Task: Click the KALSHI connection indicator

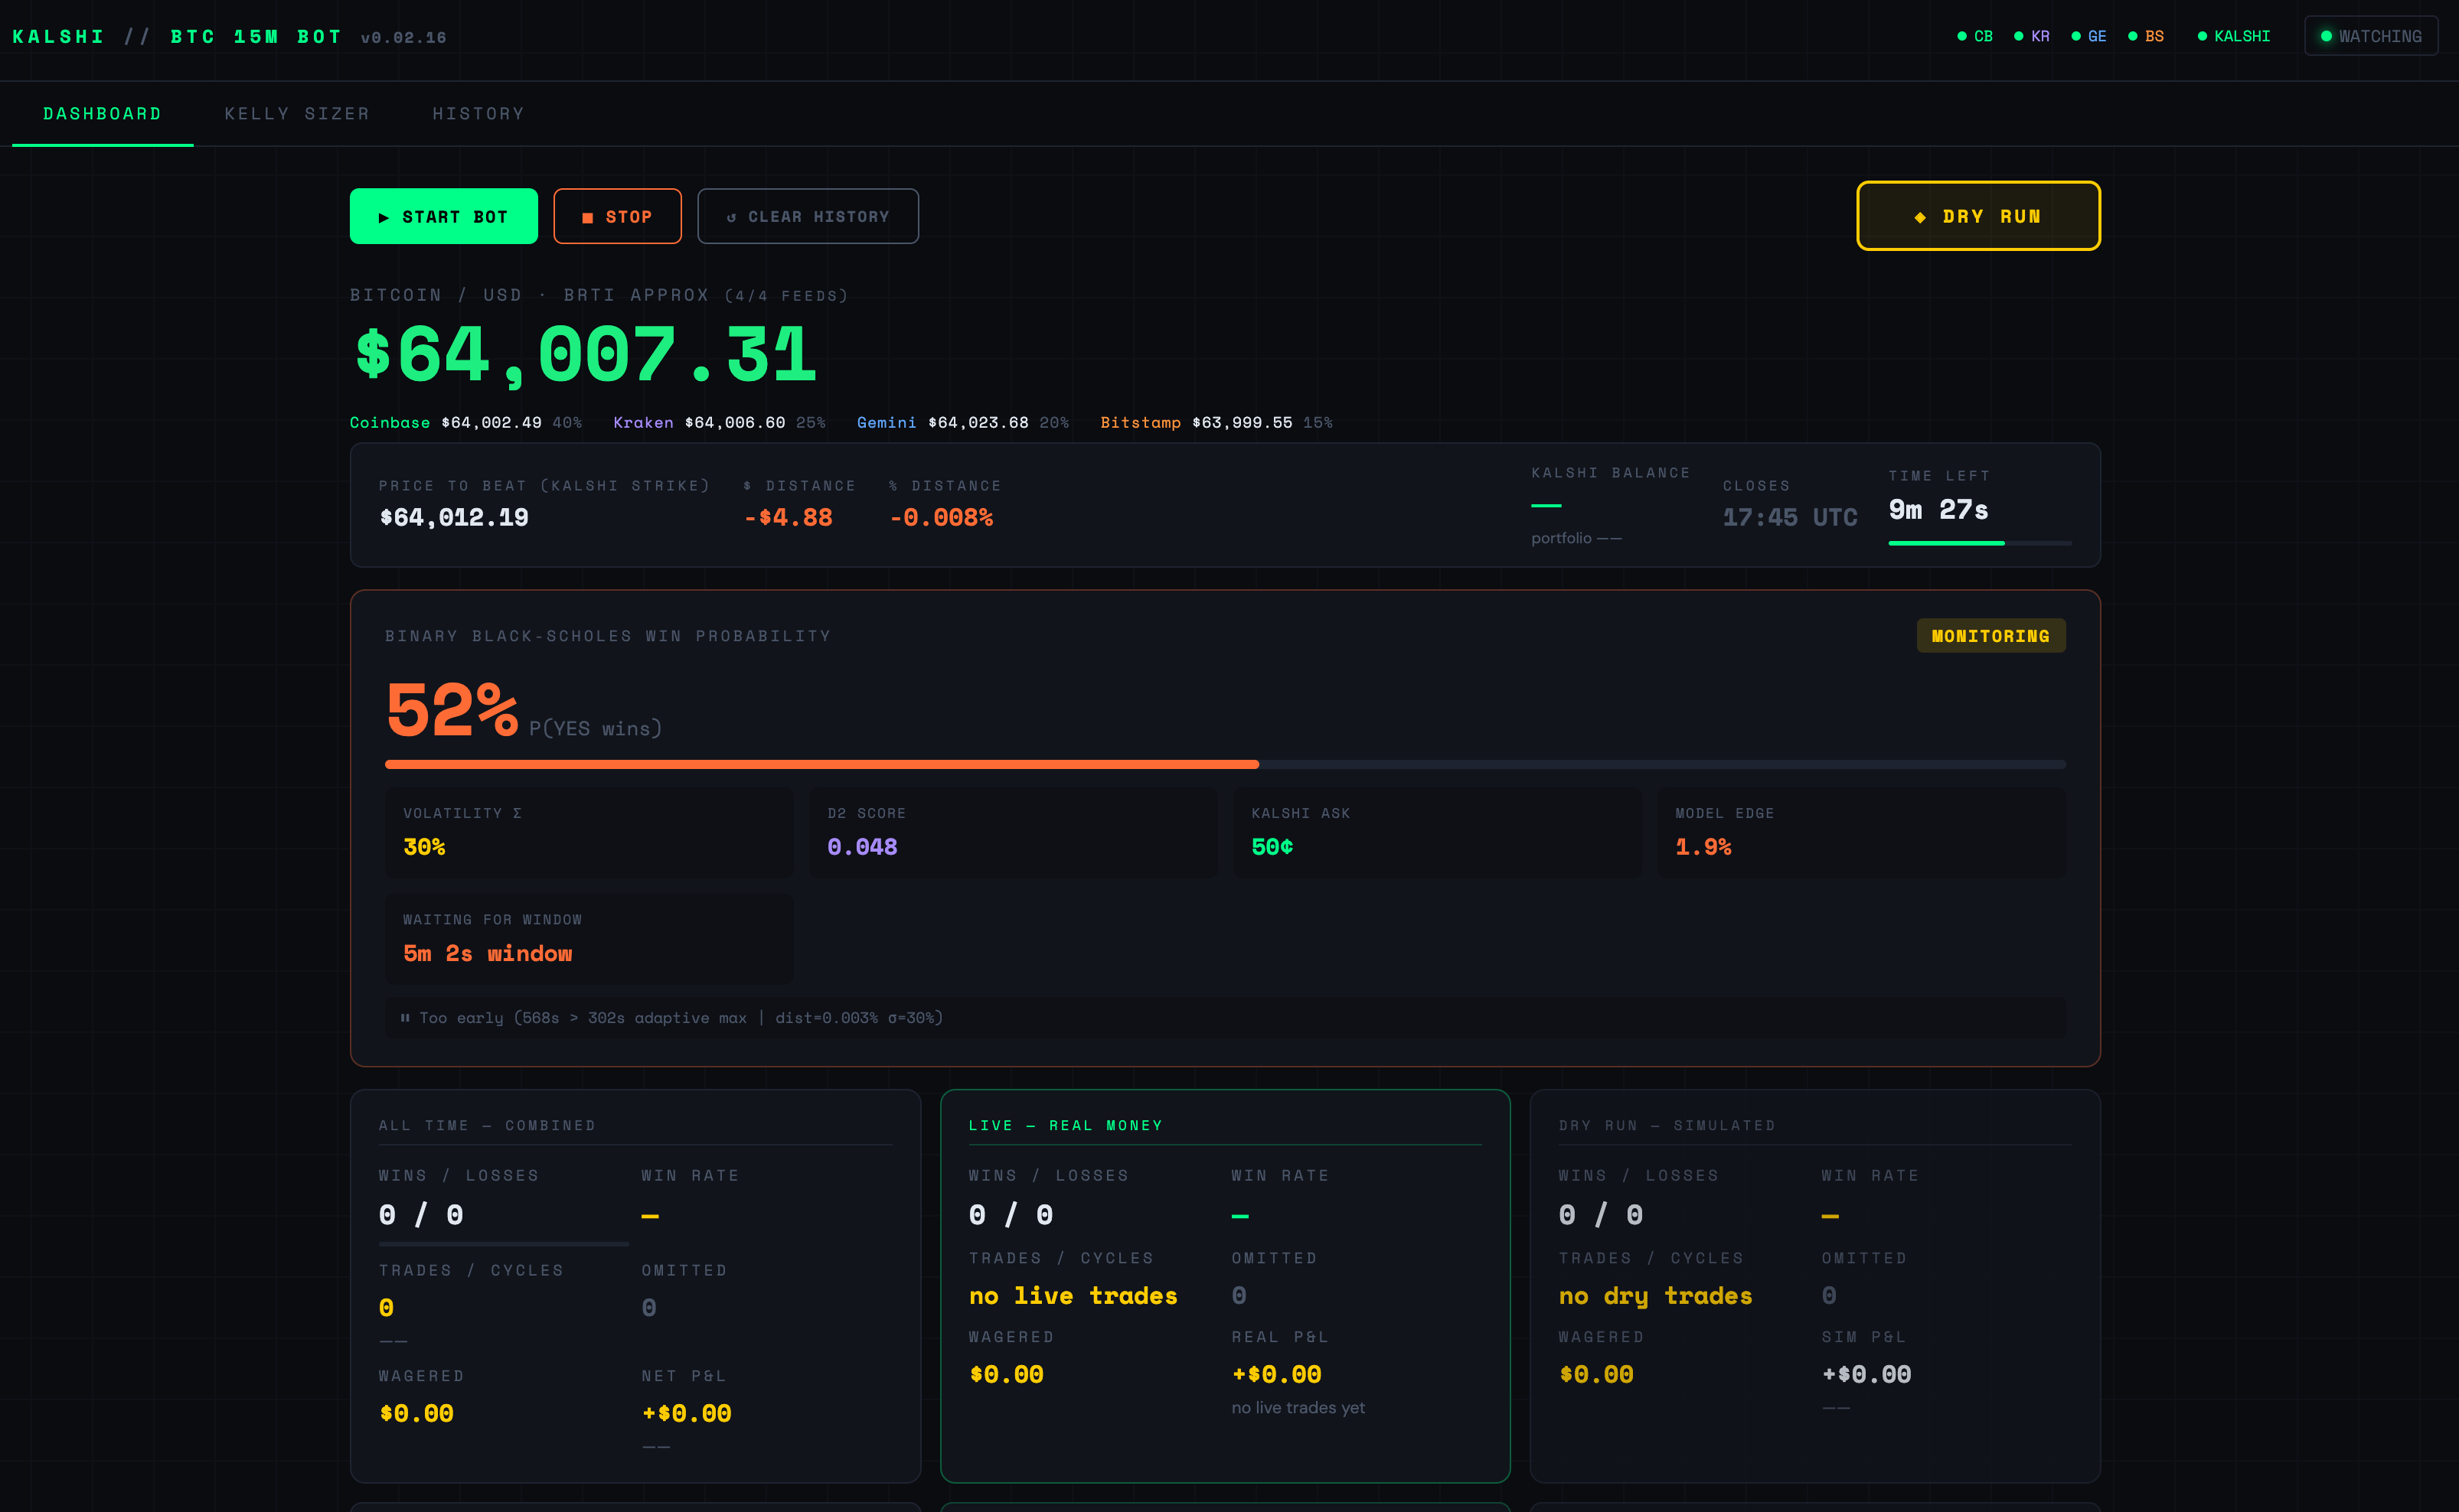Action: 2234,36
